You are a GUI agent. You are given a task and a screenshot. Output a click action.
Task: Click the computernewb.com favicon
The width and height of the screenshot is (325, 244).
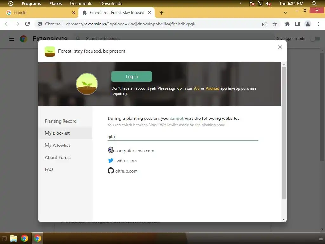111,150
